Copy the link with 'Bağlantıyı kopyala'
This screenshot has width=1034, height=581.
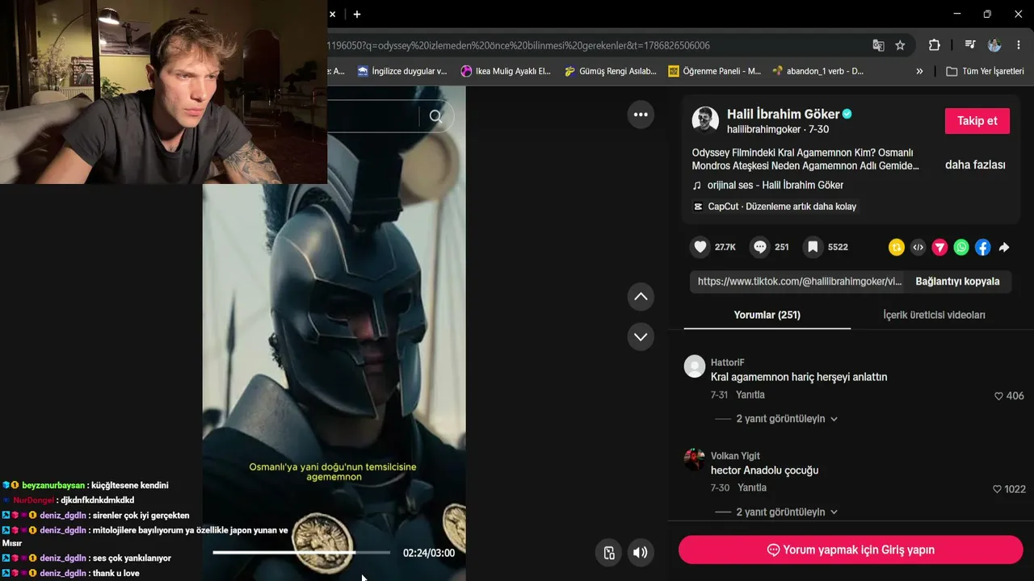pos(957,282)
